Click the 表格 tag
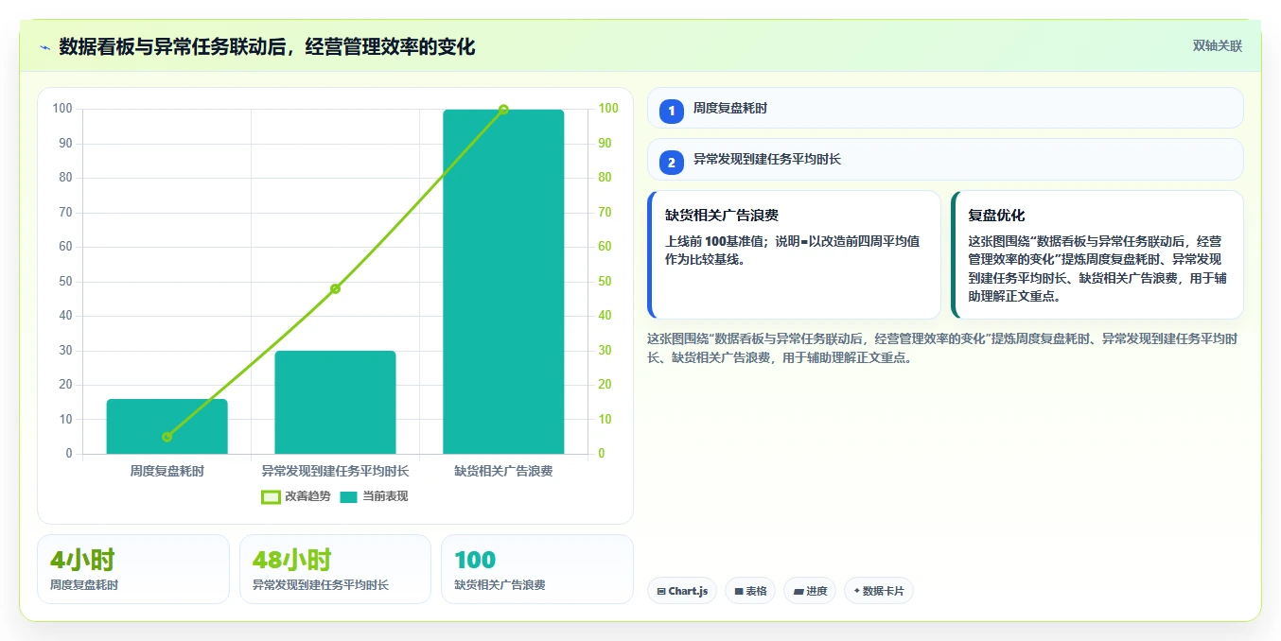The height and width of the screenshot is (641, 1281). pyautogui.click(x=750, y=591)
